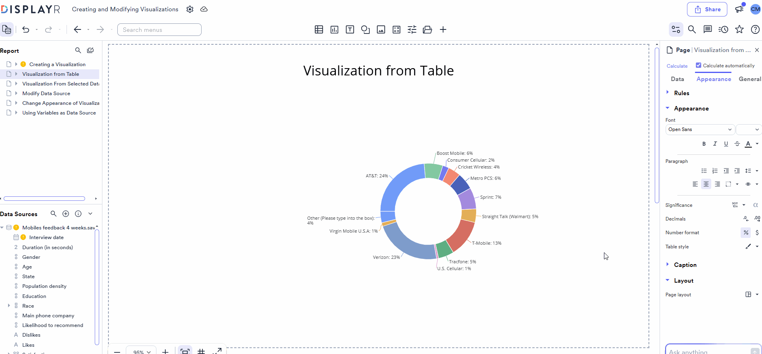This screenshot has width=762, height=354.
Task: Click the plus icon in the toolbar
Action: tap(443, 29)
